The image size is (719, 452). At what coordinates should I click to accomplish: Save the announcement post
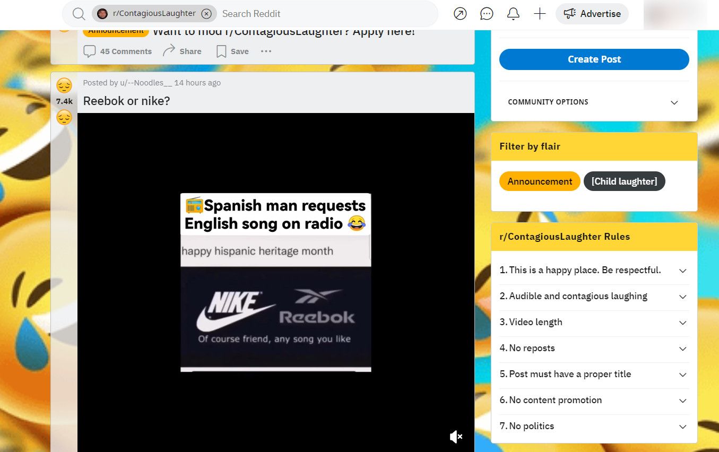232,51
